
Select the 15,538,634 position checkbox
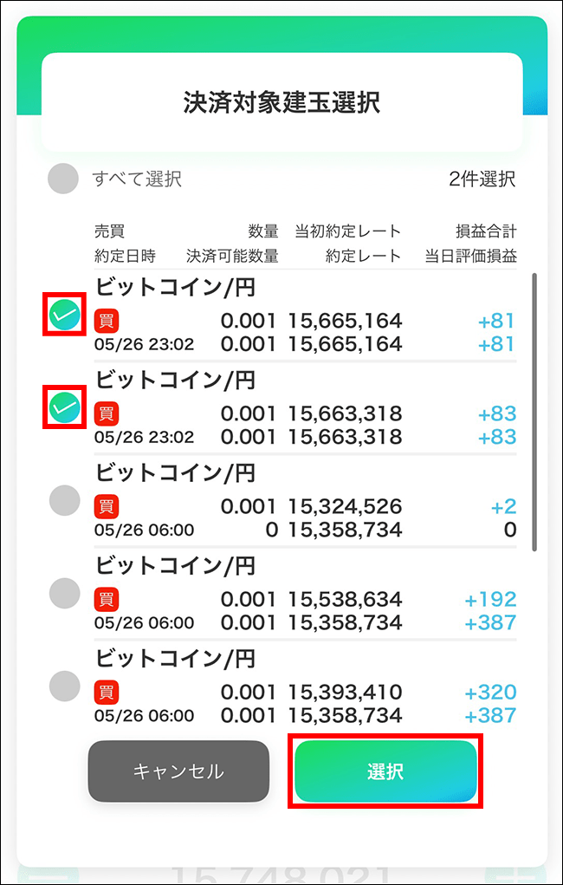pyautogui.click(x=65, y=594)
